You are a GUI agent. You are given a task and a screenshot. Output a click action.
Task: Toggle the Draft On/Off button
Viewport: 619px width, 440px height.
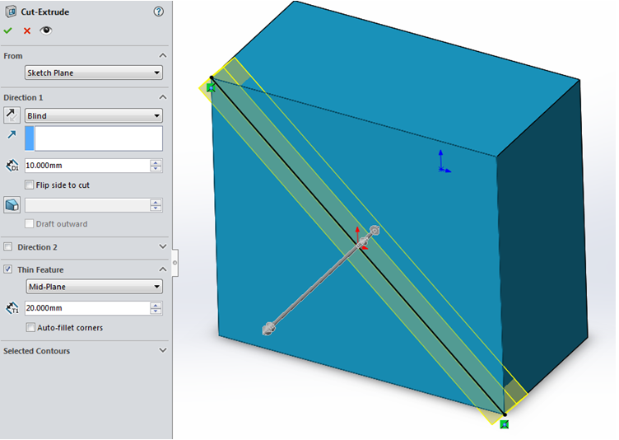click(x=12, y=205)
